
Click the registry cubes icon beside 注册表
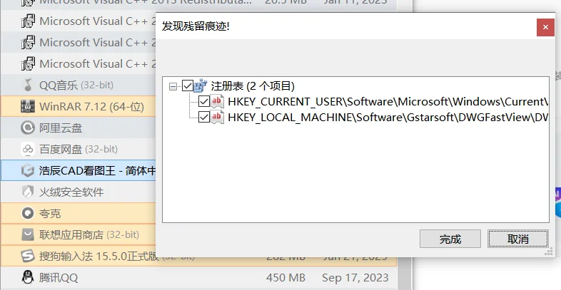(201, 86)
